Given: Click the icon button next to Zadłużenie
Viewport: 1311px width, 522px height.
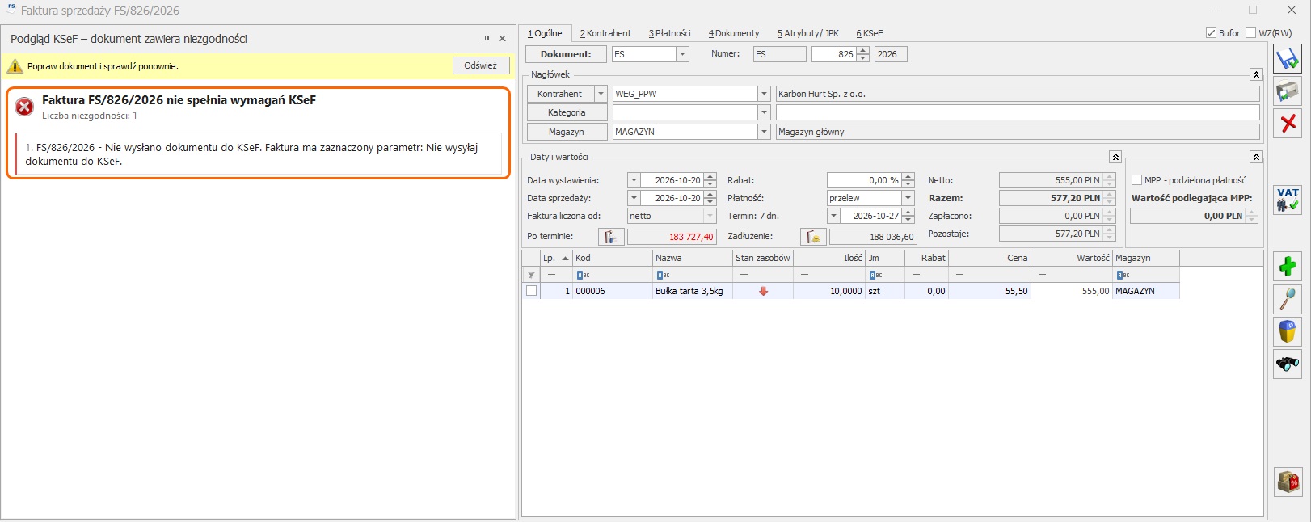Looking at the screenshot, I should [x=813, y=237].
